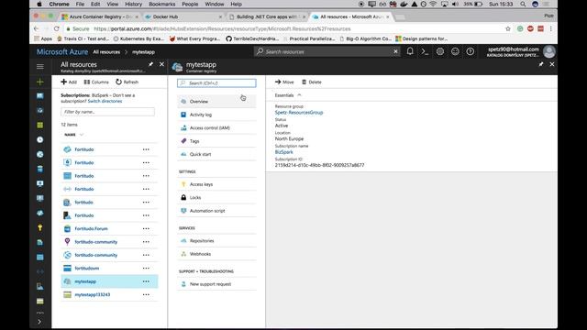This screenshot has height=330, width=587.
Task: Expand the left sidebar chevron
Action: pos(39,322)
